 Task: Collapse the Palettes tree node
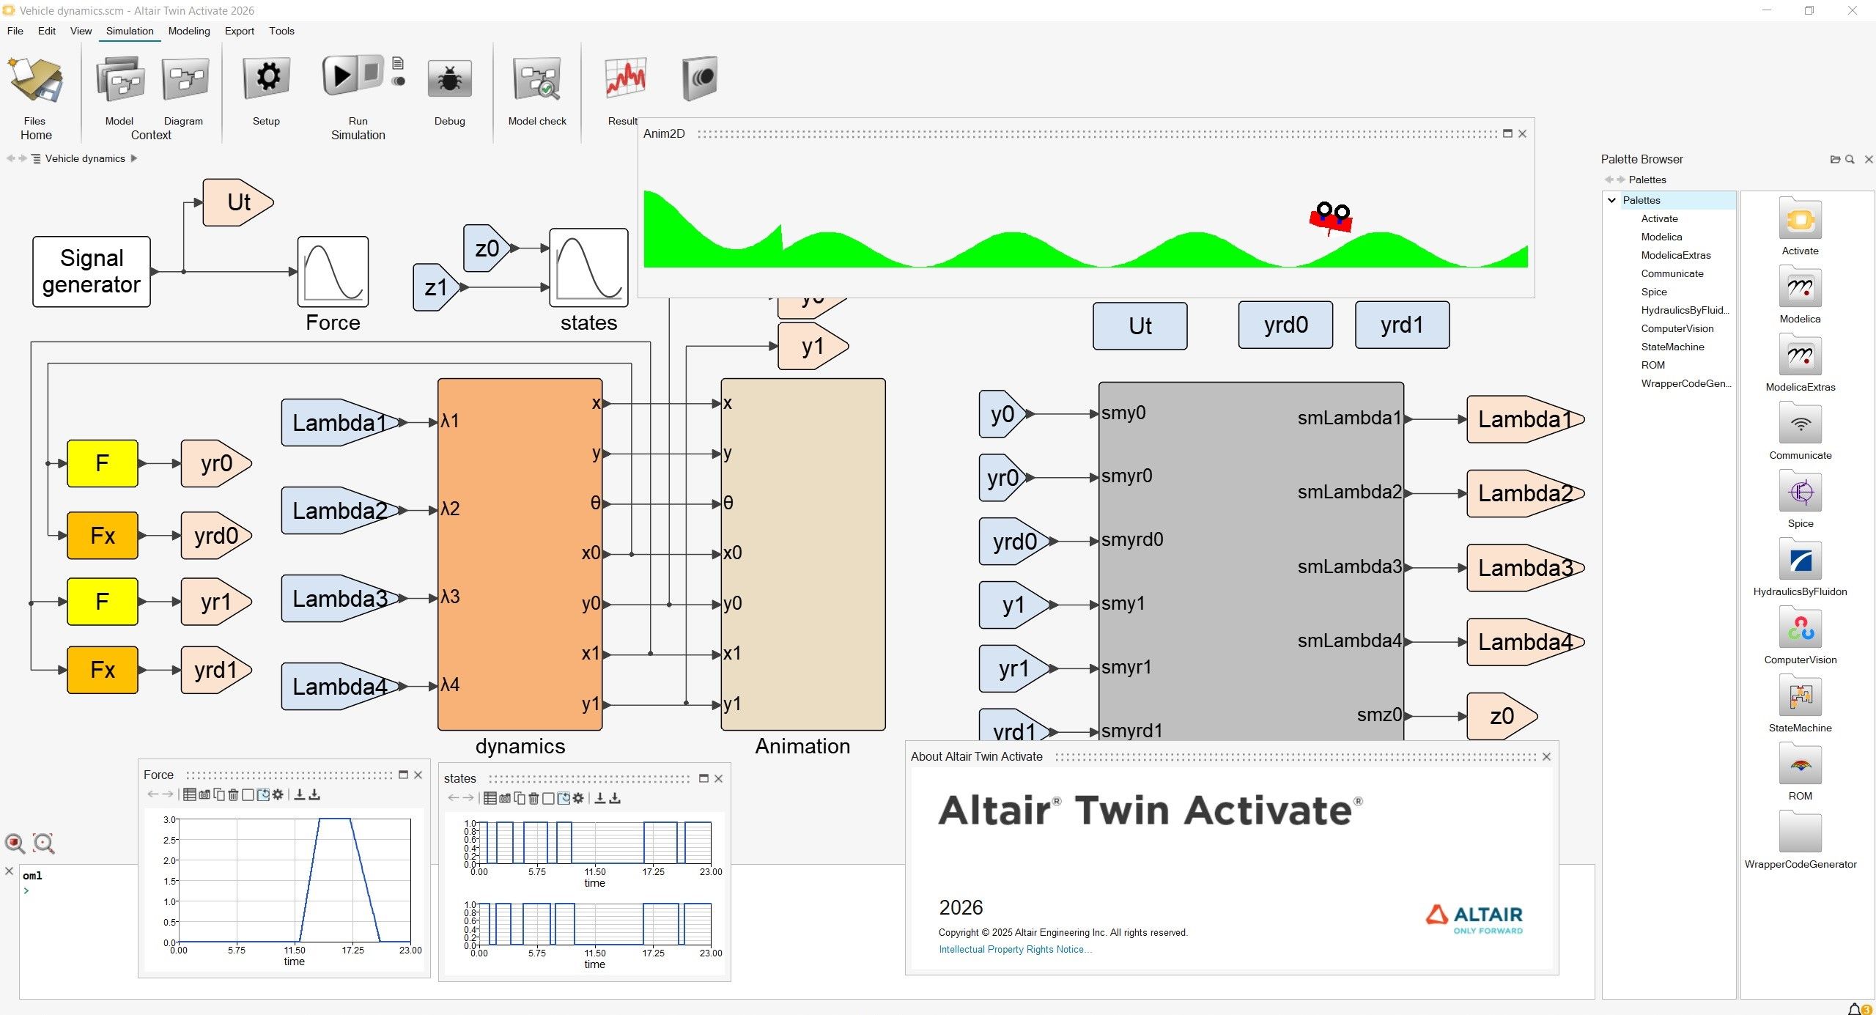1611,199
